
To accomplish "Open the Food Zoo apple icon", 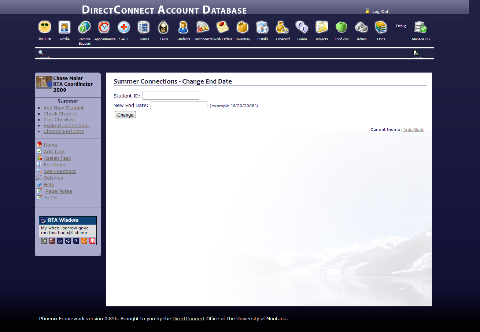I will 341,27.
